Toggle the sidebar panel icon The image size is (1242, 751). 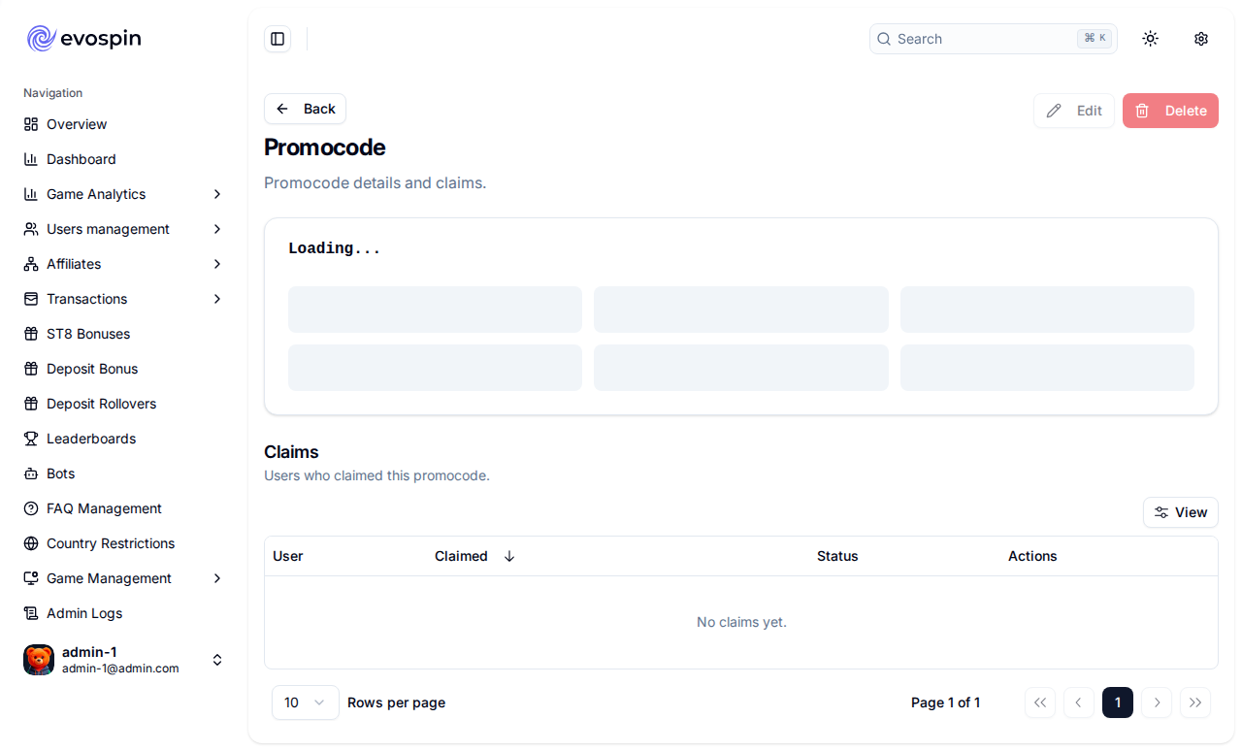[278, 39]
